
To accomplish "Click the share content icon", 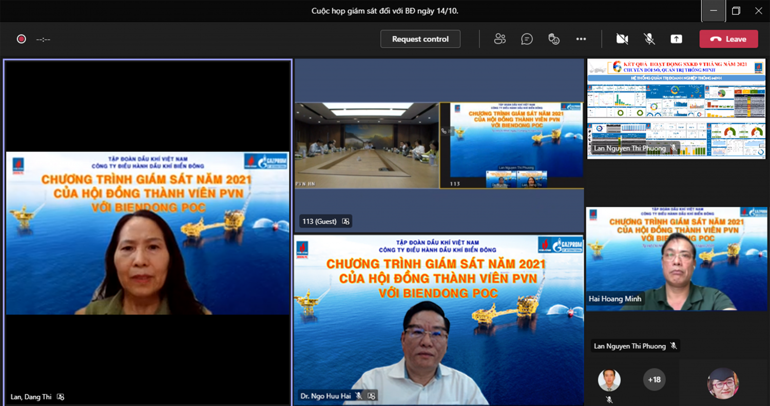I will coord(676,39).
